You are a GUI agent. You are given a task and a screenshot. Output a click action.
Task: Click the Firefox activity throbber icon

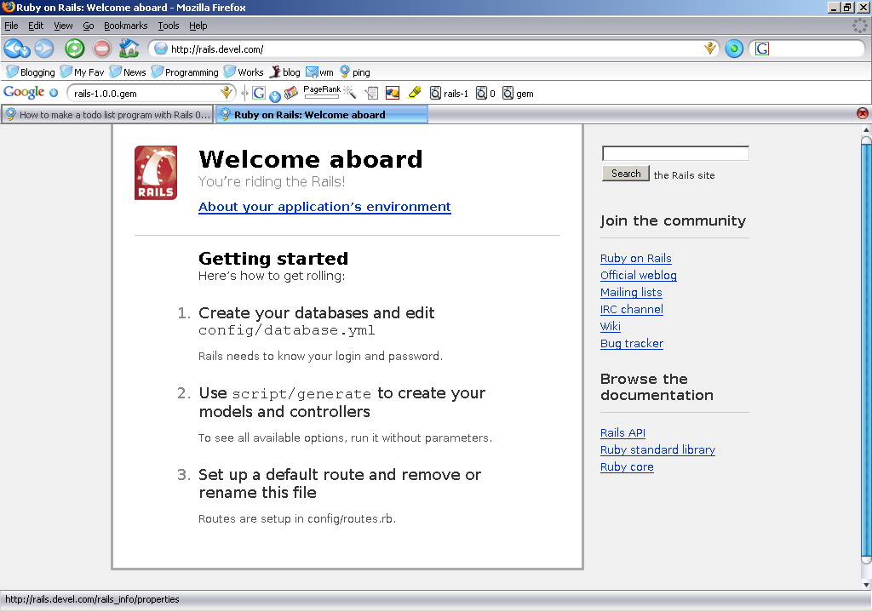click(x=860, y=26)
